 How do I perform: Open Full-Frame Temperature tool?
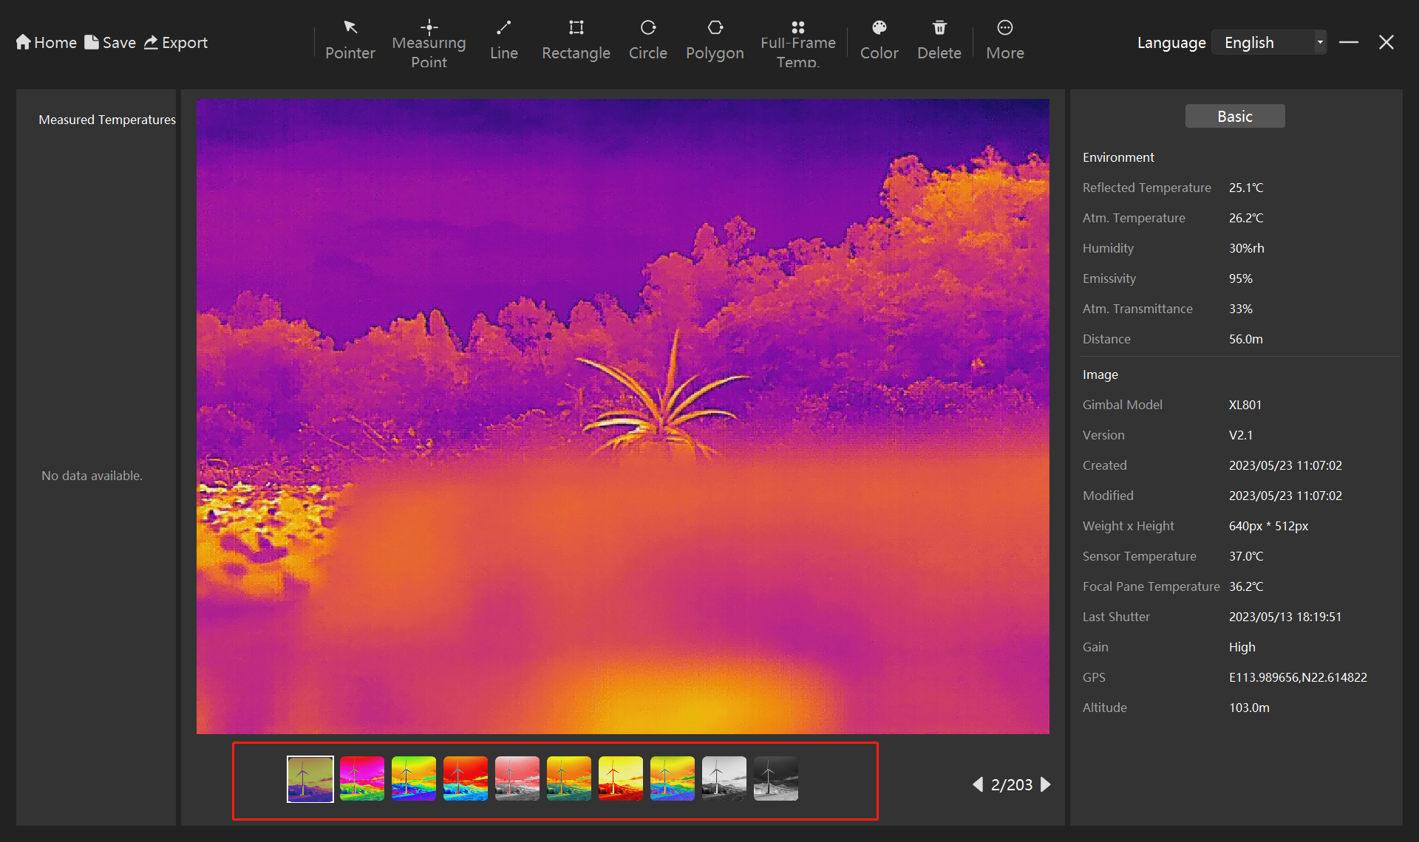[797, 38]
